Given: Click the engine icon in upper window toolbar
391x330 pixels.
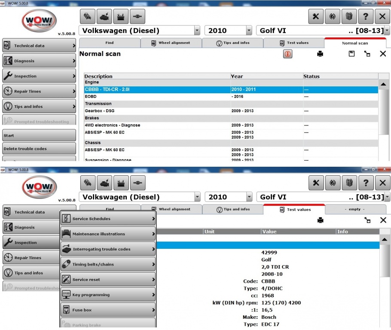Looking at the screenshot, I should point(104,16).
